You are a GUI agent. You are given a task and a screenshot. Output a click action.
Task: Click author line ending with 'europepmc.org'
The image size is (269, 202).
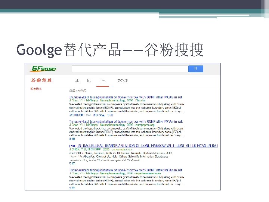tap(112, 125)
